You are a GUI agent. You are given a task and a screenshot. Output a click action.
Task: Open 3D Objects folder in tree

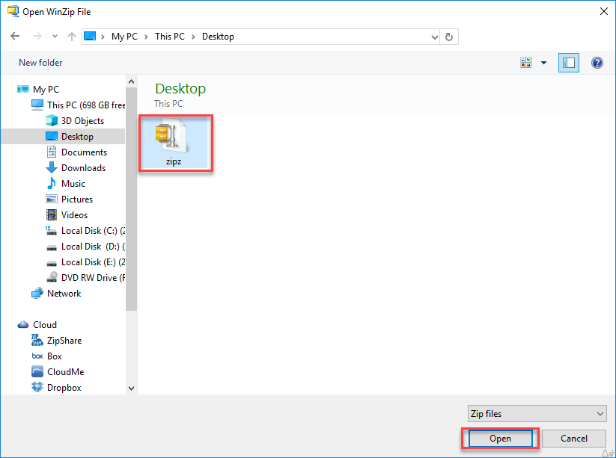point(82,121)
